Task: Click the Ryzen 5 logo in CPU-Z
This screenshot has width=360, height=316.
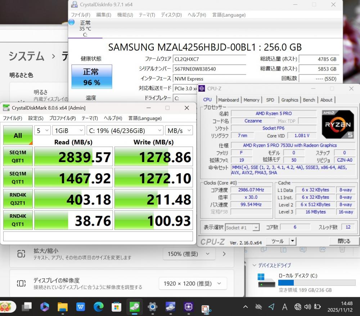Action: pos(338,124)
